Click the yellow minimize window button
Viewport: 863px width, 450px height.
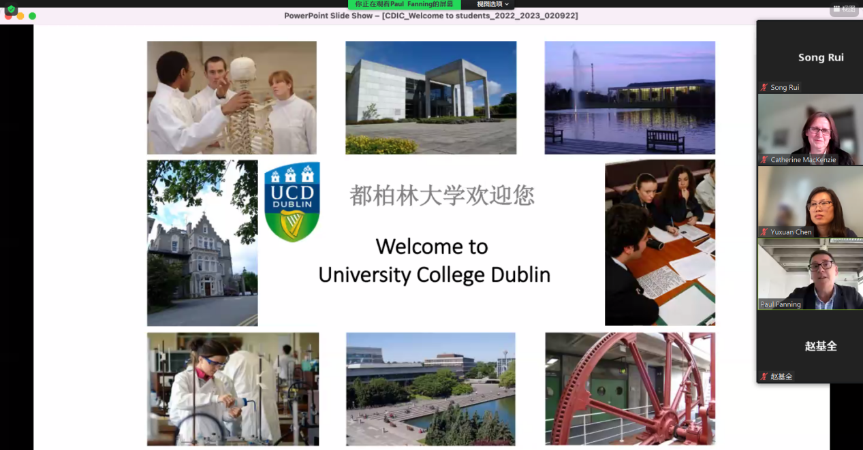click(x=20, y=16)
